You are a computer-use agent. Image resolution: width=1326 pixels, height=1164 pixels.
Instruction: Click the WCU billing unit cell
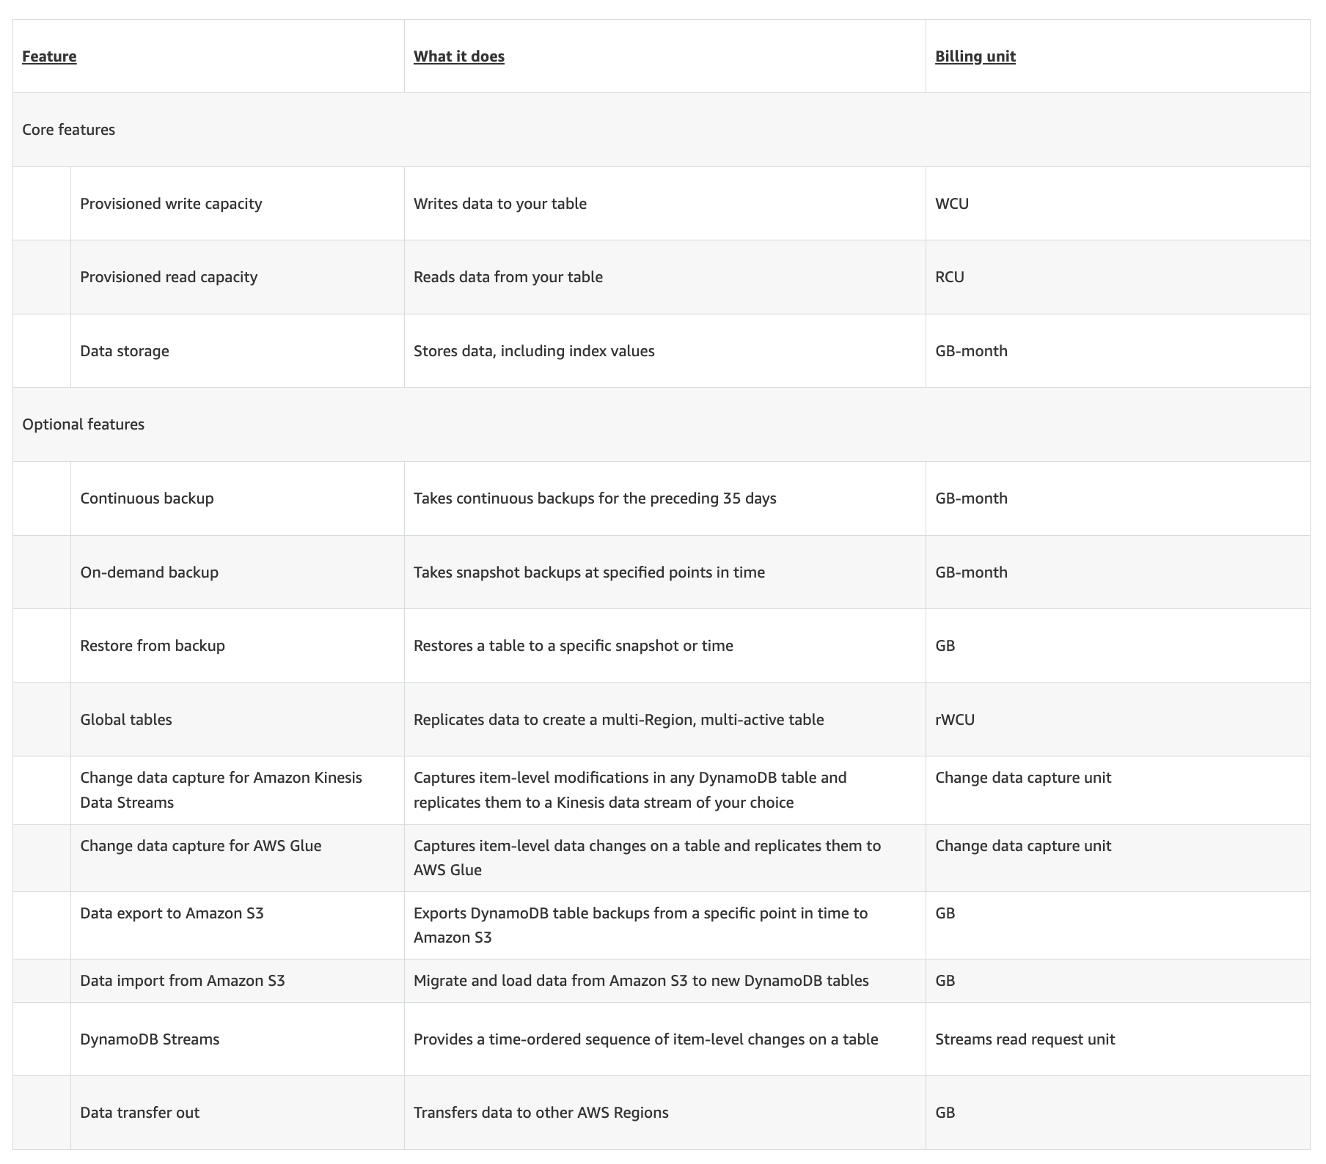[952, 204]
